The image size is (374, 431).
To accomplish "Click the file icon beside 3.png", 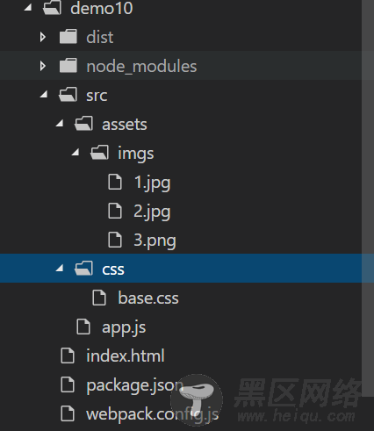I will (x=115, y=240).
